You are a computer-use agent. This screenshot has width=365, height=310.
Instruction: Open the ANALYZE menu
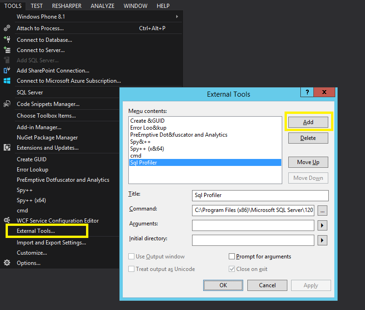coord(102,6)
